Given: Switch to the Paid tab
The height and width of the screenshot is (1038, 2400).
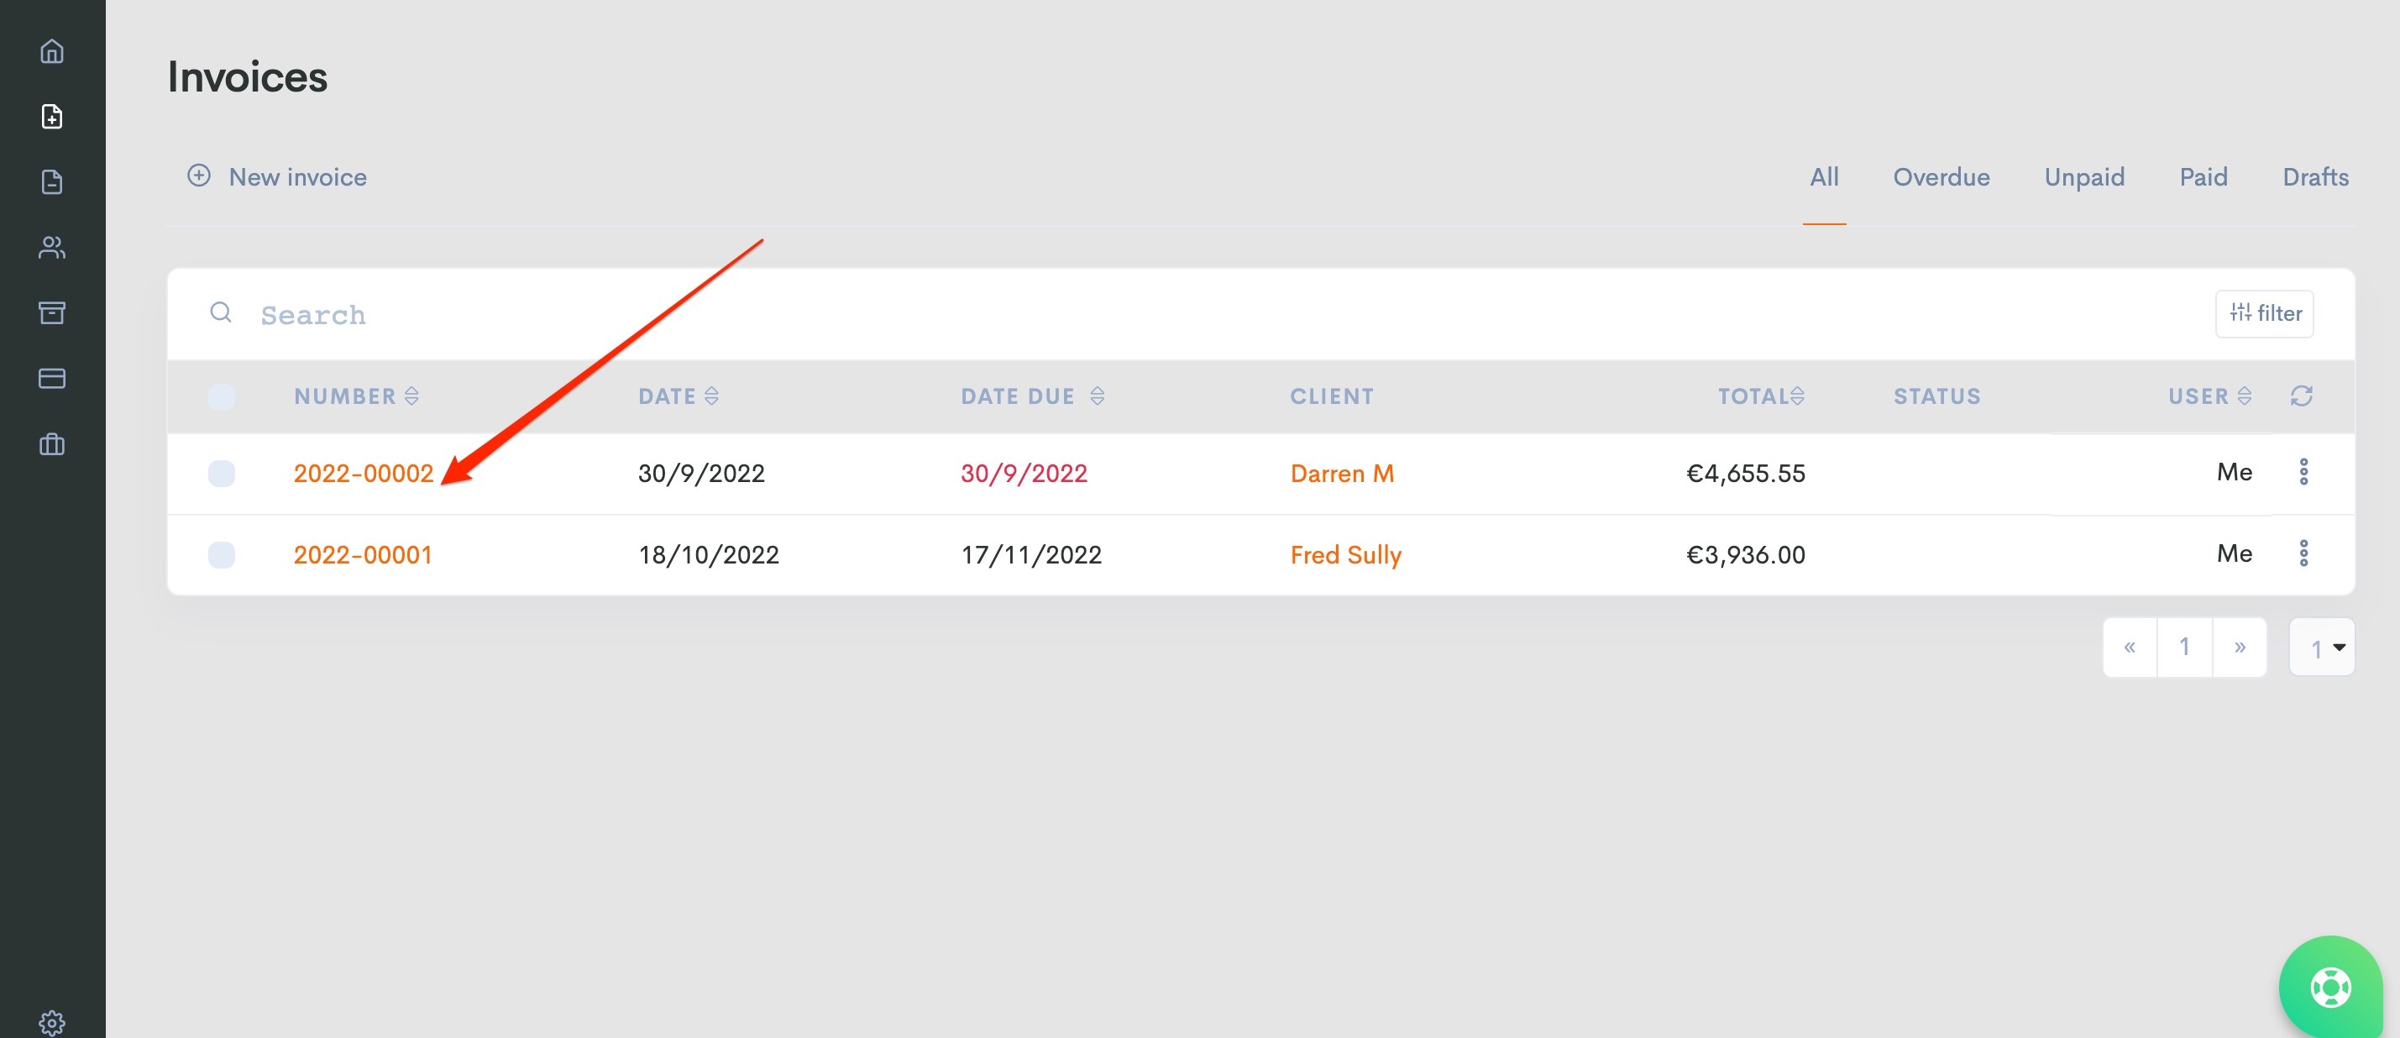Looking at the screenshot, I should tap(2203, 177).
